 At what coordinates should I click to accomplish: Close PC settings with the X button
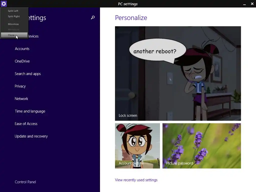252,4
